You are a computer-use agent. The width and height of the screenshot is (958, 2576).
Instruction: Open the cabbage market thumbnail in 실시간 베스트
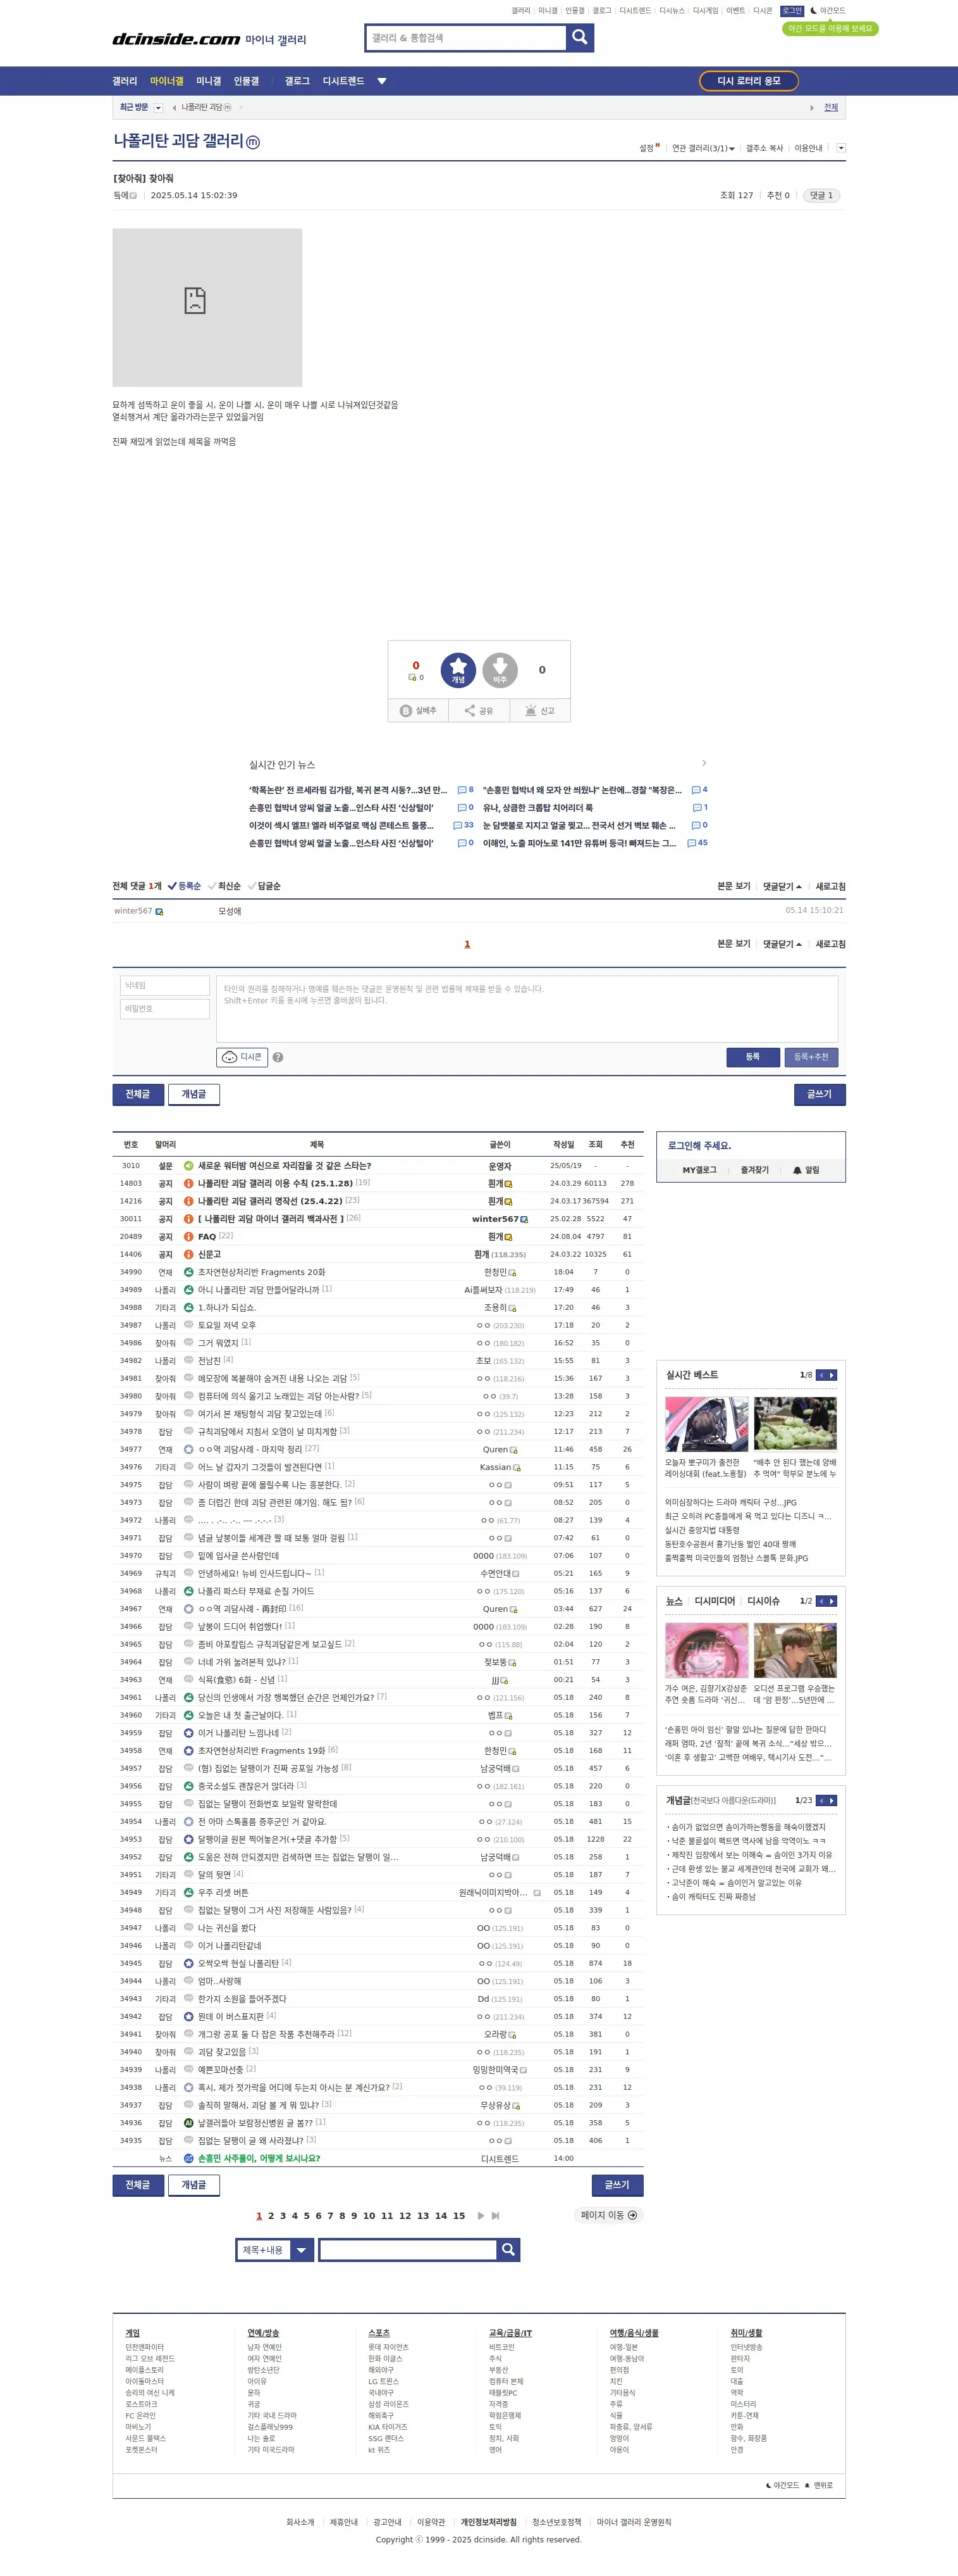click(795, 1423)
